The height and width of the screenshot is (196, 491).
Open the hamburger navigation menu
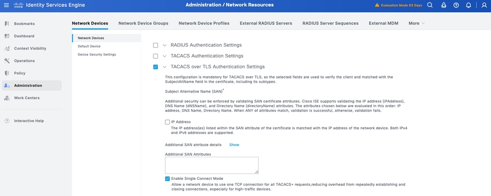click(x=6, y=5)
